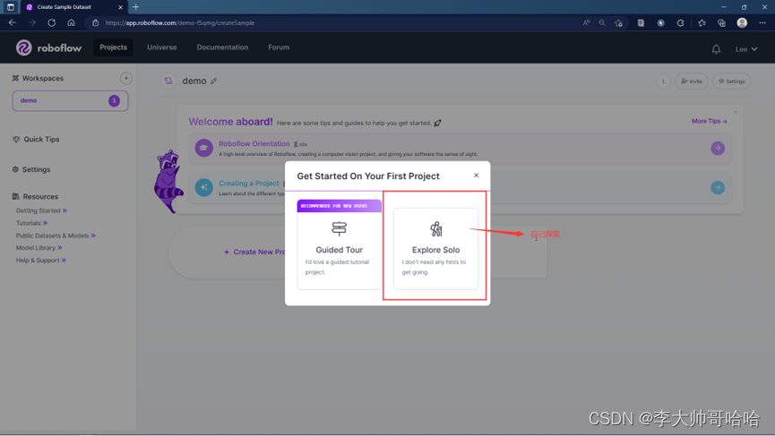Screen dimensions: 775x436
Task: Click the Roboflow Orientation graduation icon
Action: pyautogui.click(x=203, y=148)
